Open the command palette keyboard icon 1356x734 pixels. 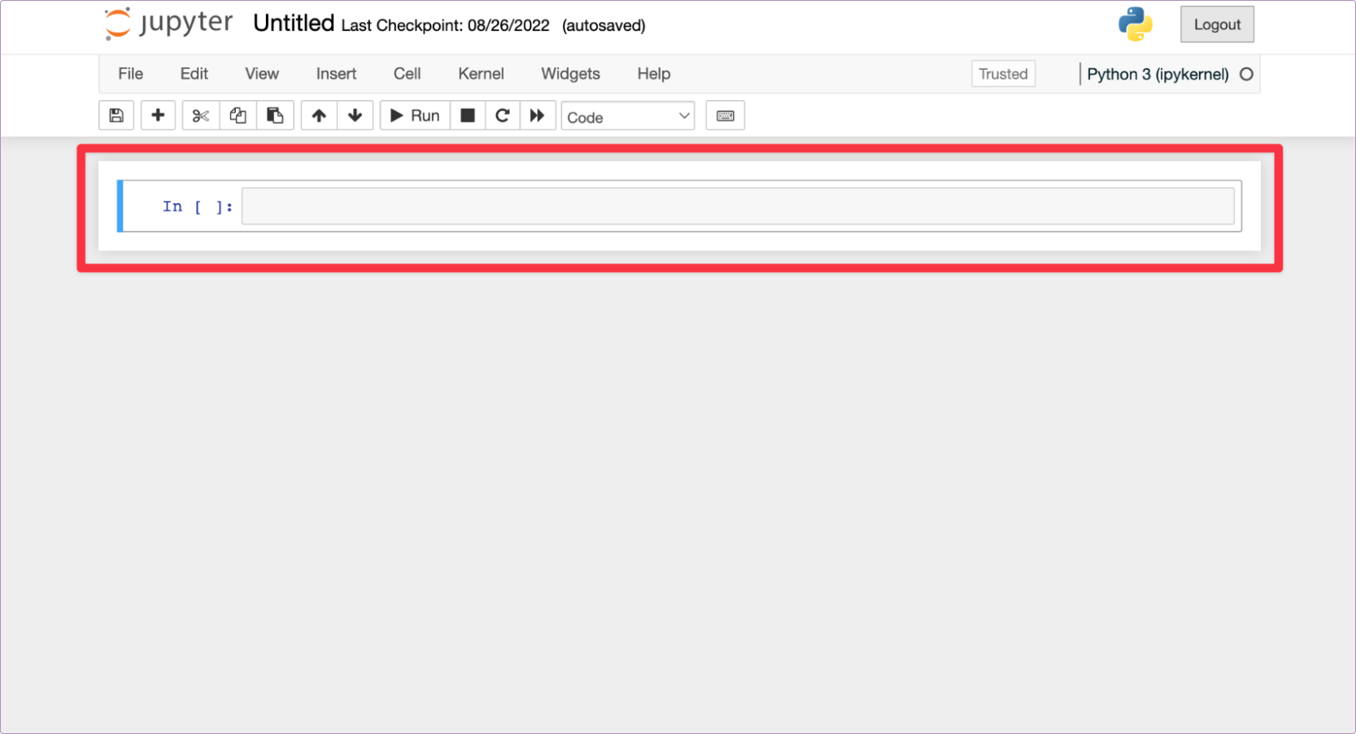(x=726, y=115)
